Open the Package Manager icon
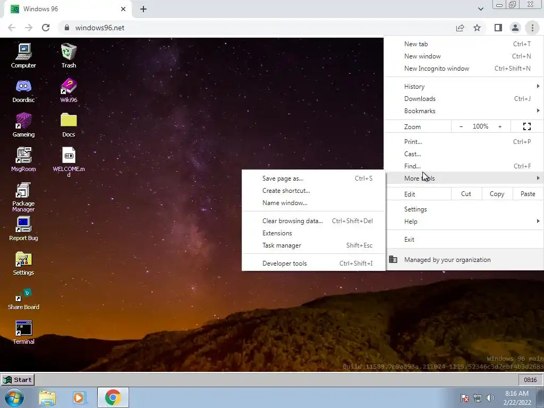Screen dimensions: 544x408 point(23,197)
